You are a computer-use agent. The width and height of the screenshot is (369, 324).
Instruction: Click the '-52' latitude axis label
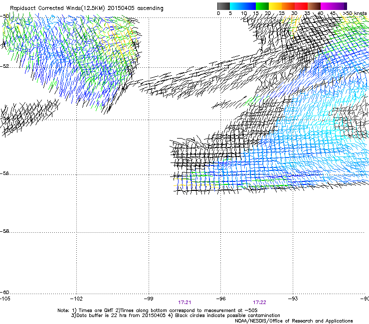4,66
